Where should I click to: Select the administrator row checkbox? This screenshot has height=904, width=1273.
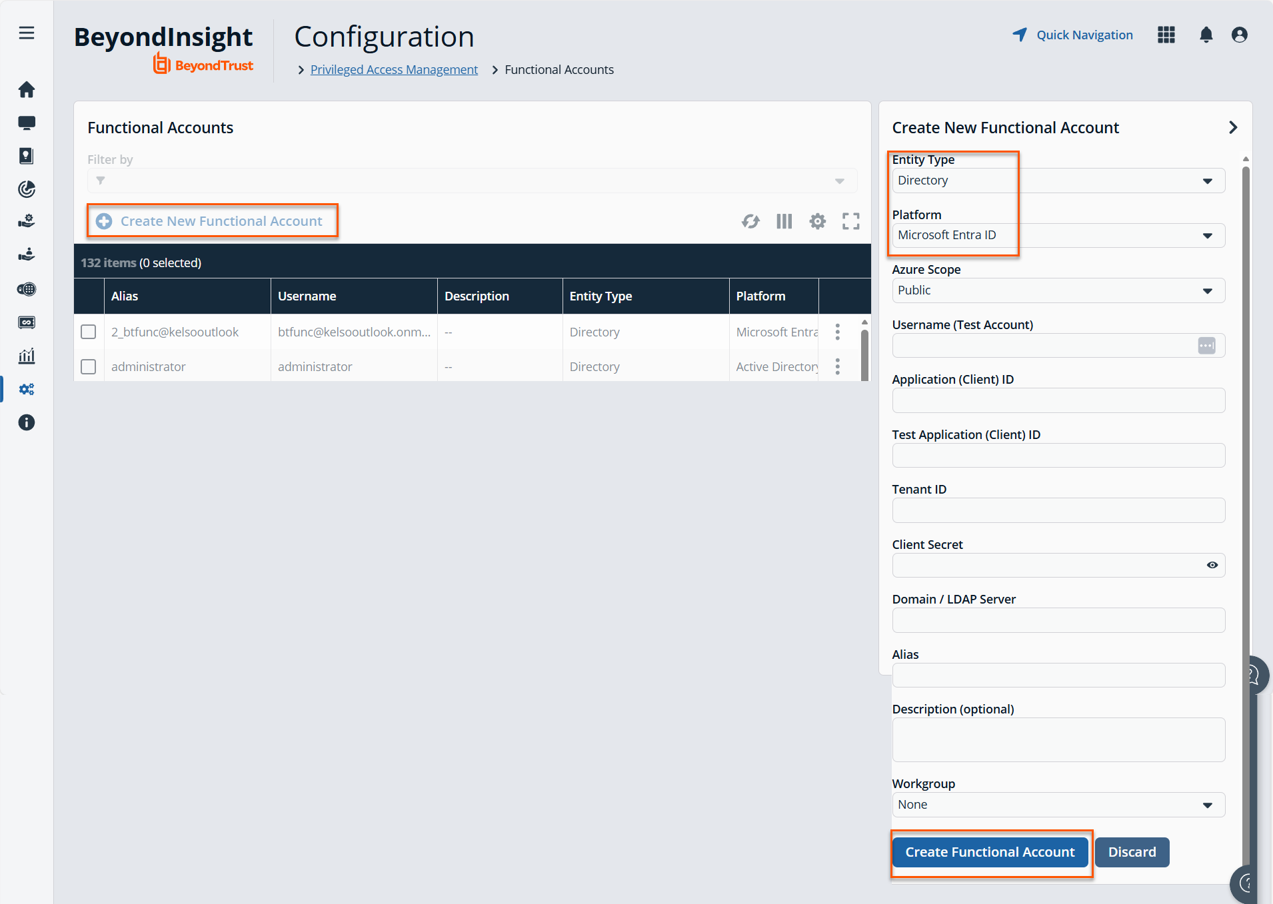pos(89,366)
